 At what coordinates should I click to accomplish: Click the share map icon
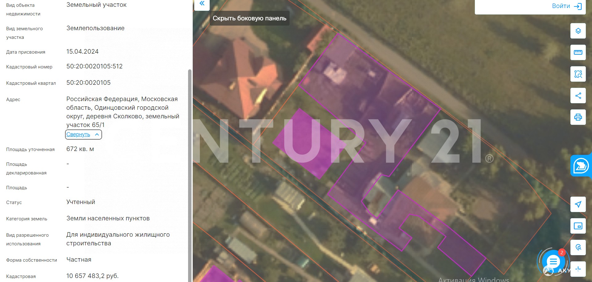[x=578, y=96]
